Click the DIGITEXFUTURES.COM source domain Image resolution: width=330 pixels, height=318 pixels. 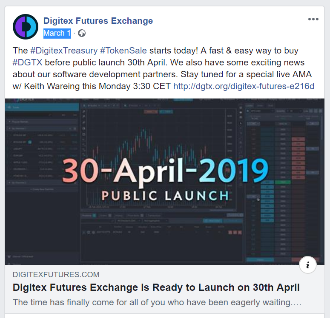(x=56, y=275)
